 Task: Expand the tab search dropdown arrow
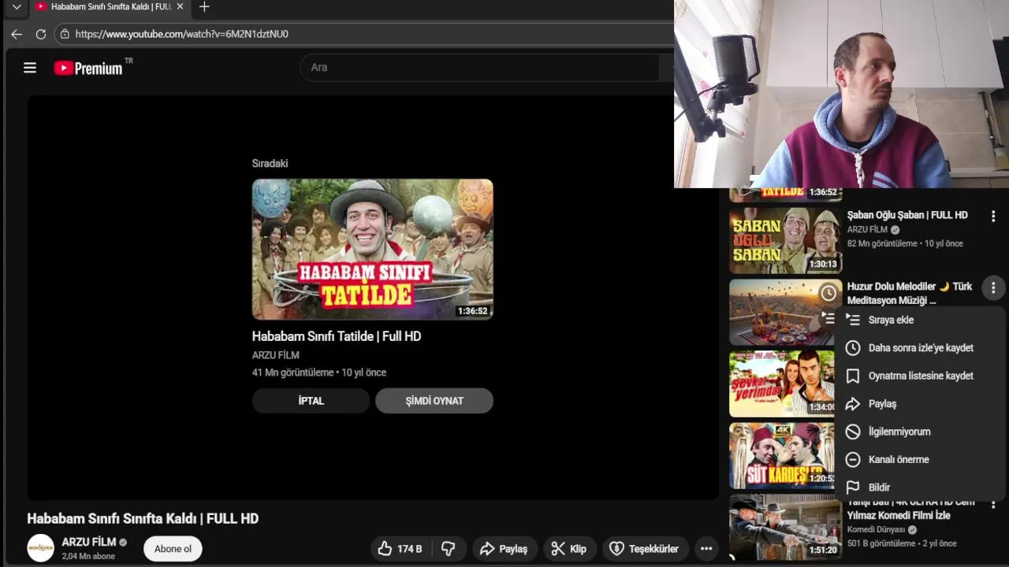click(x=17, y=7)
